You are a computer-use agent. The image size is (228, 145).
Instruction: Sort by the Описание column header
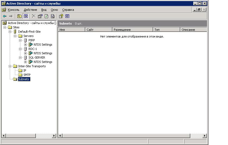[x=194, y=29]
